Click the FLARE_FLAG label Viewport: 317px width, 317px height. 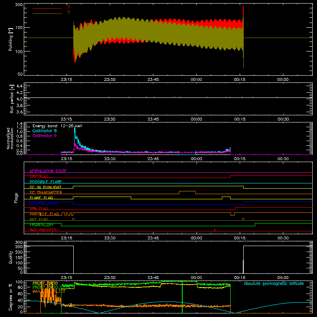coord(41,198)
